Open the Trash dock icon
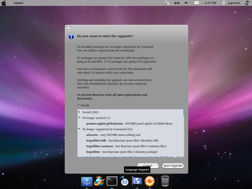The width and height of the screenshot is (252, 189). 165,181
